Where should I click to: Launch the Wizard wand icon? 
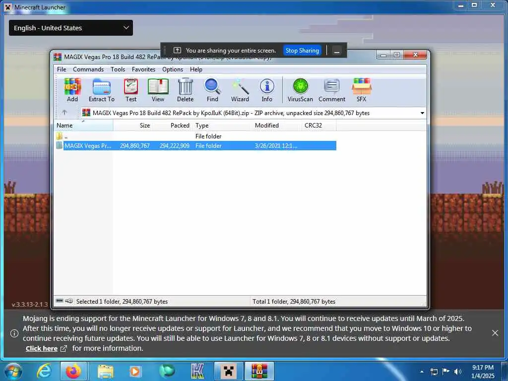point(240,90)
